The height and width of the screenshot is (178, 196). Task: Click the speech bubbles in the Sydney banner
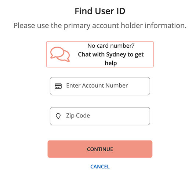(x=60, y=54)
